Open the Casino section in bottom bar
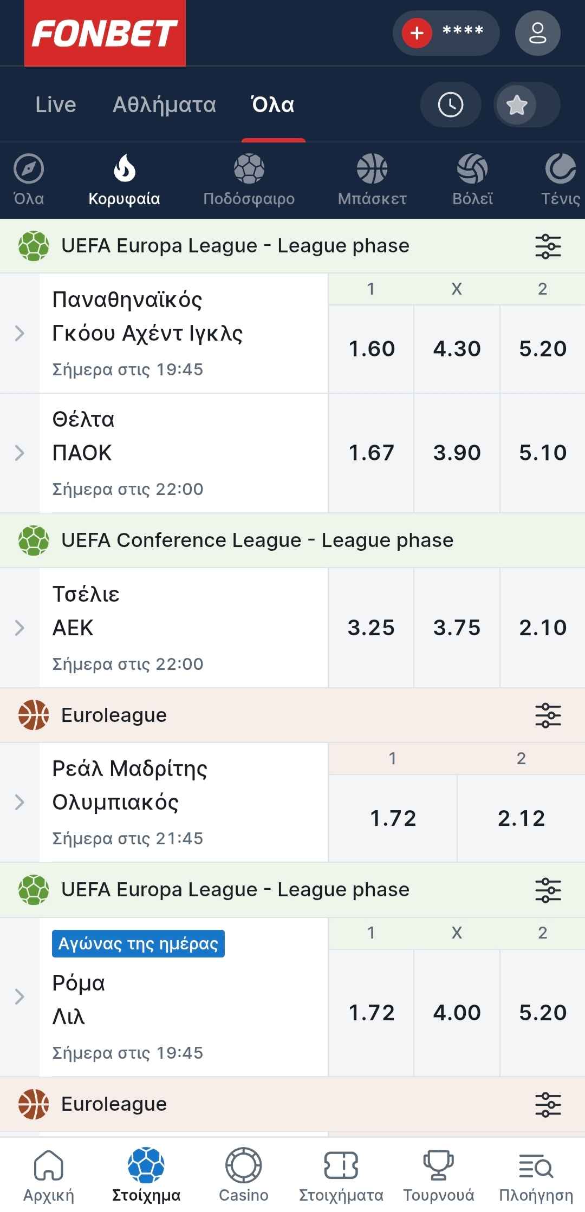 click(x=243, y=1175)
